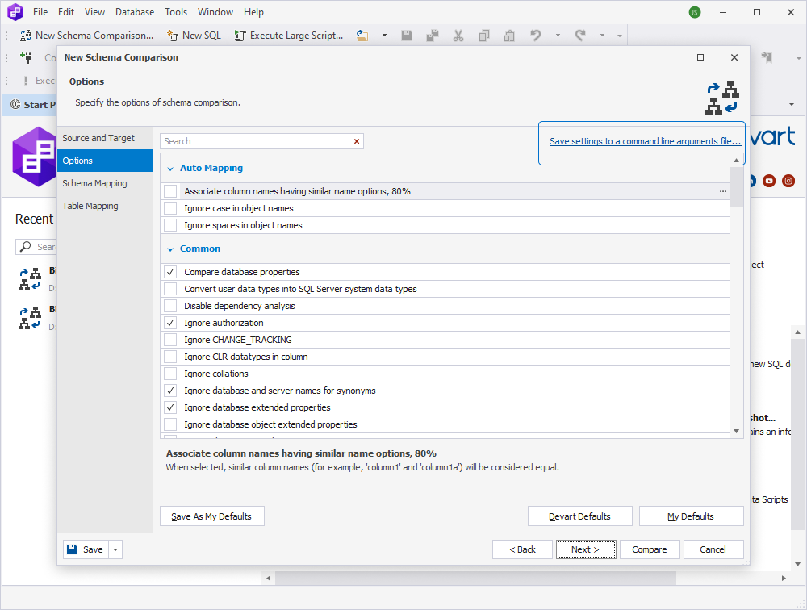807x610 pixels.
Task: Click the Copy icon in toolbar
Action: [483, 36]
